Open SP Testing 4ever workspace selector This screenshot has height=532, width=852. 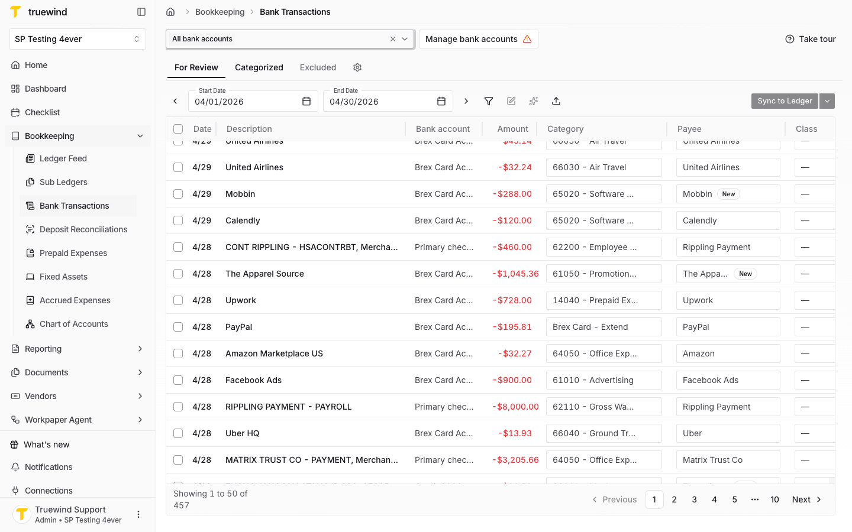78,39
